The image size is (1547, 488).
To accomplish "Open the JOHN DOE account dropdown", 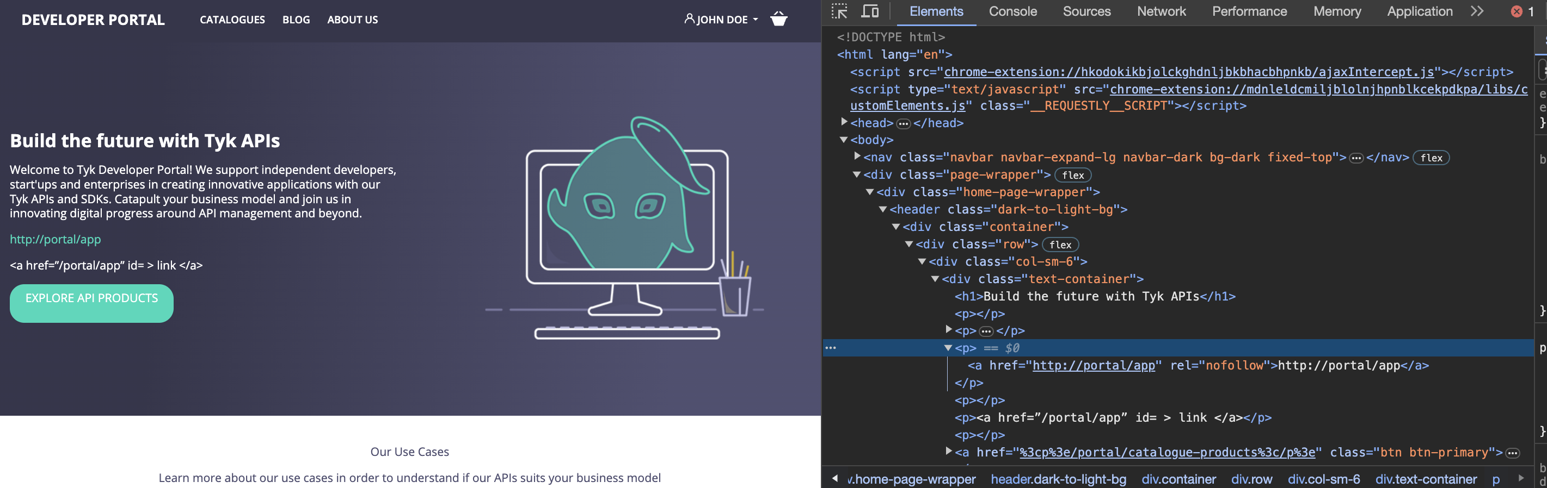I will tap(721, 20).
